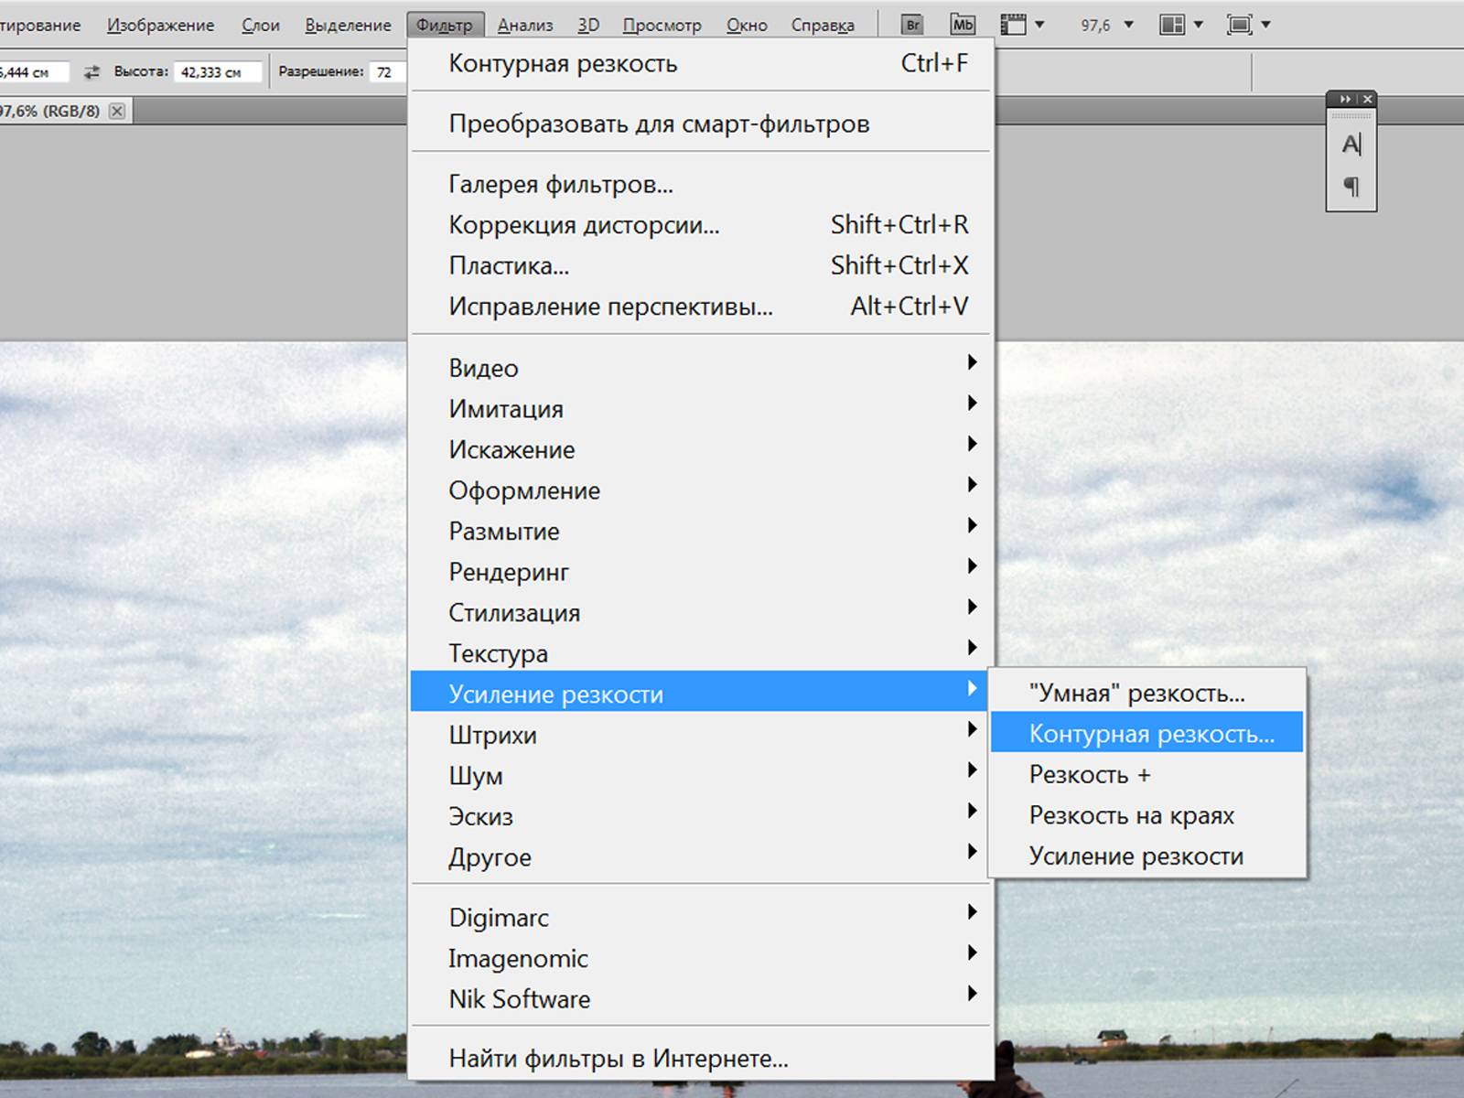Screen dimensions: 1464x1098
Task: Expand the Imagenomic plugin submenu
Action: coord(701,958)
